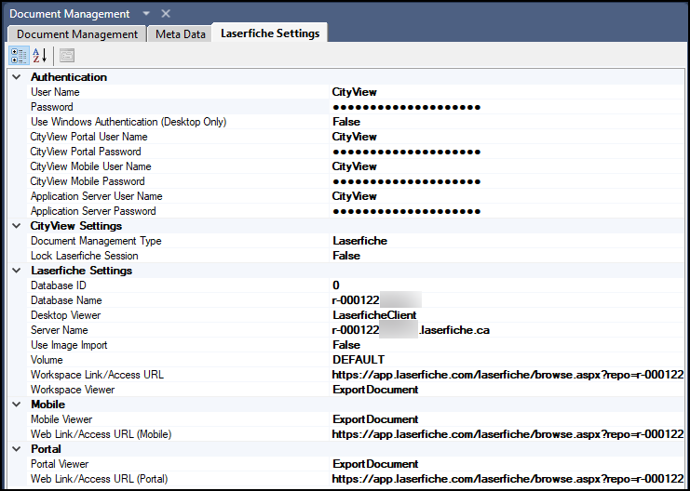The image size is (690, 491).
Task: Select the Authentication category heading
Action: 69,77
